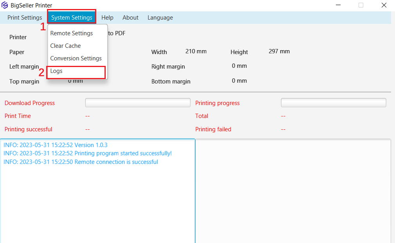Screen dimensions: 395x243
Task: Click the Printer label
Action: (18, 37)
